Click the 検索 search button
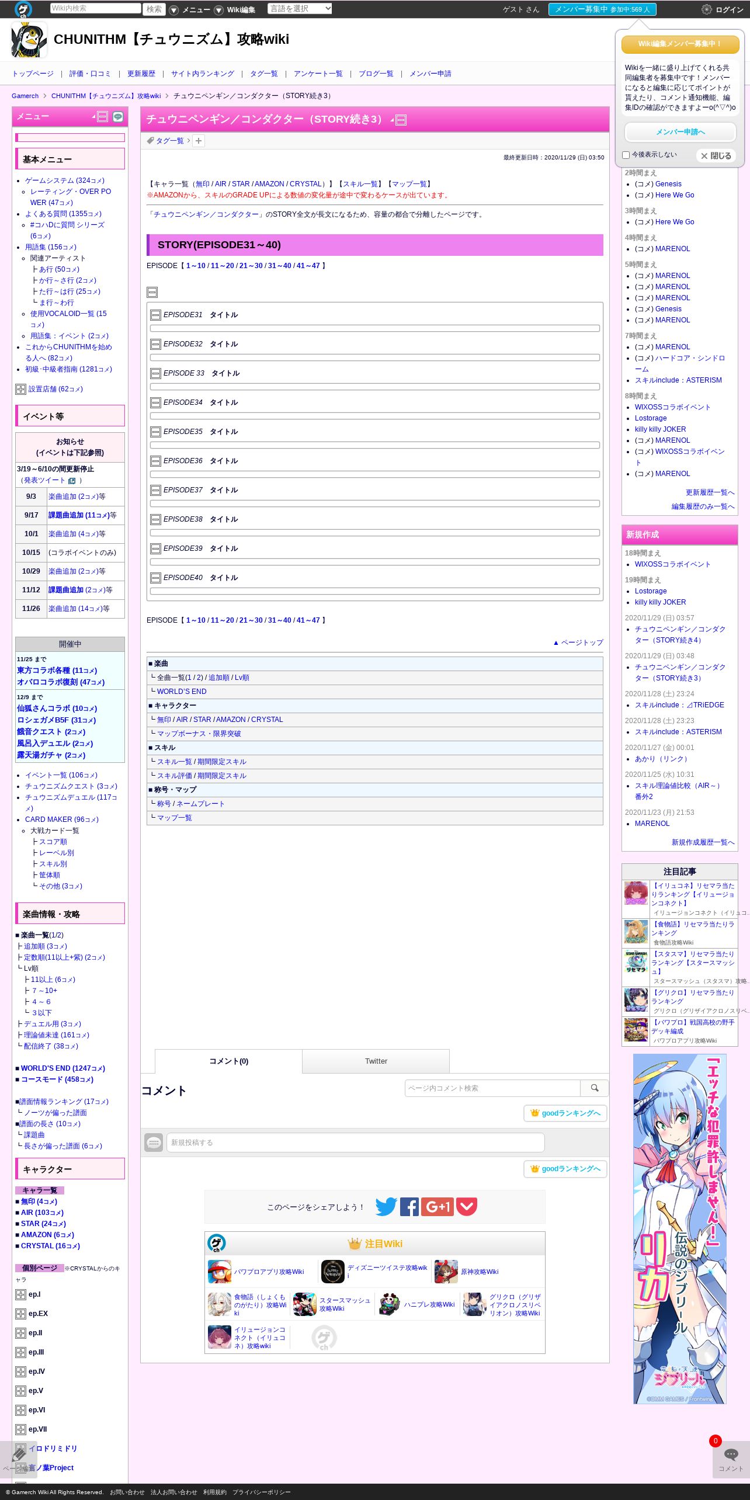 [x=154, y=9]
